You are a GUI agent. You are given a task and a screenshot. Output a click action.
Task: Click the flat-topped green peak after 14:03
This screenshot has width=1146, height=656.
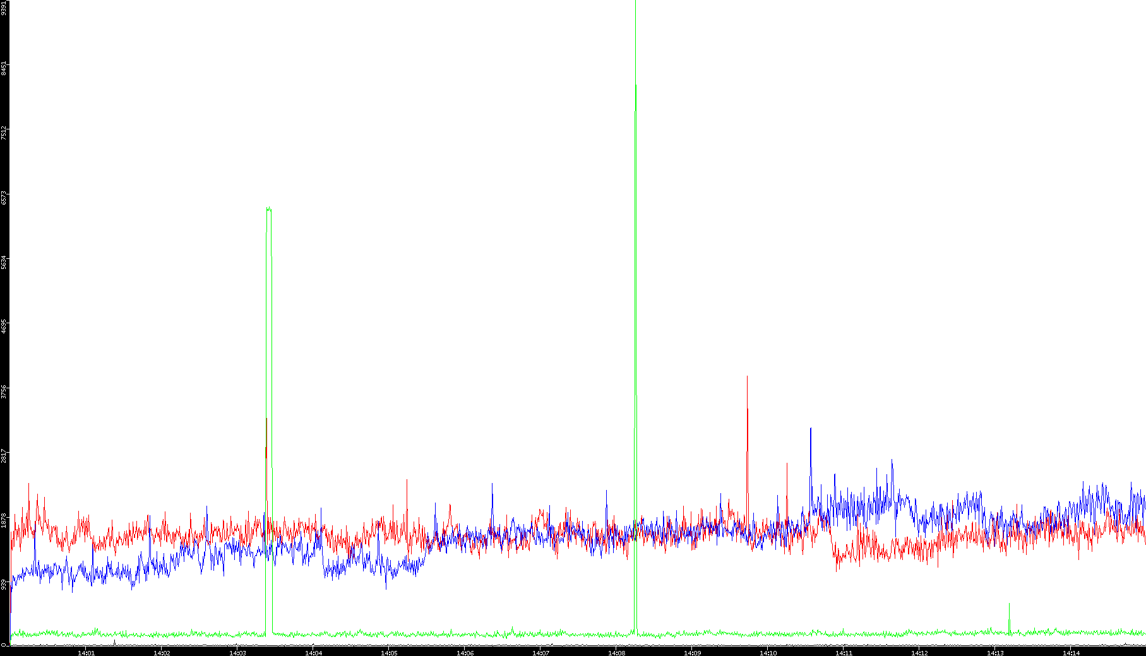tap(268, 208)
